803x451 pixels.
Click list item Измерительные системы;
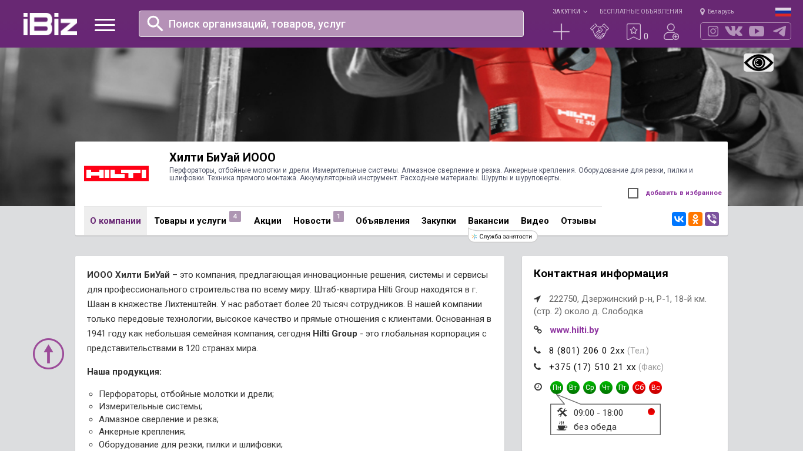[x=150, y=406]
